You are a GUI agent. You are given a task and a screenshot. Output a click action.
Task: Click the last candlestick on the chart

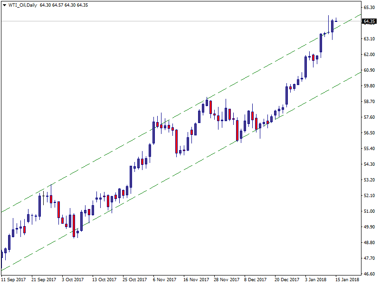(336, 20)
